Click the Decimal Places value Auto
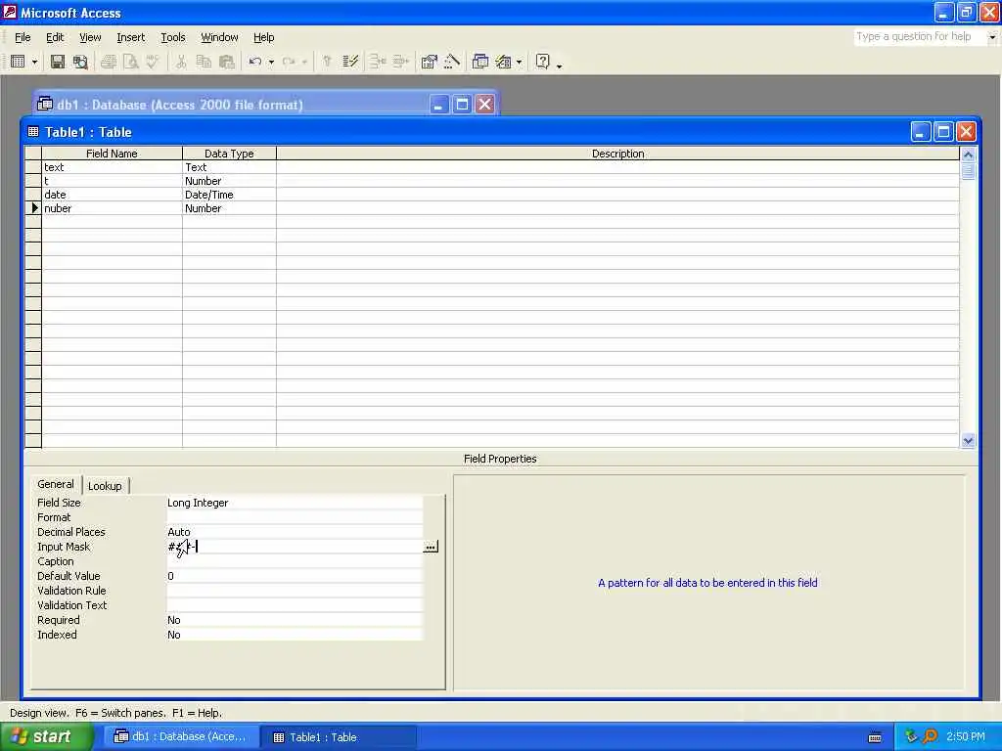1002x751 pixels. 294,532
